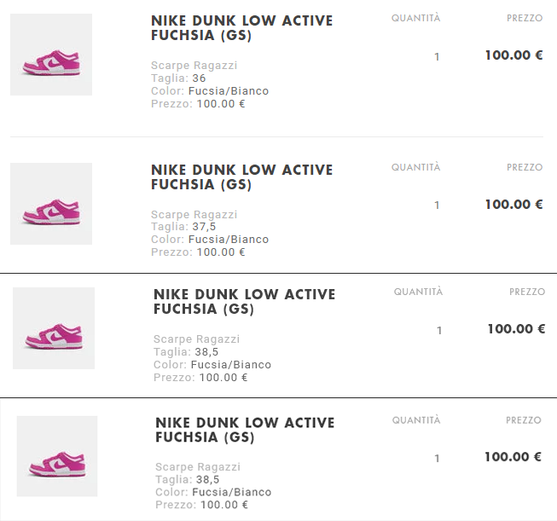Open the Nike Dunk title of size 37,5 item
Screen dimensions: 557x521
242,177
